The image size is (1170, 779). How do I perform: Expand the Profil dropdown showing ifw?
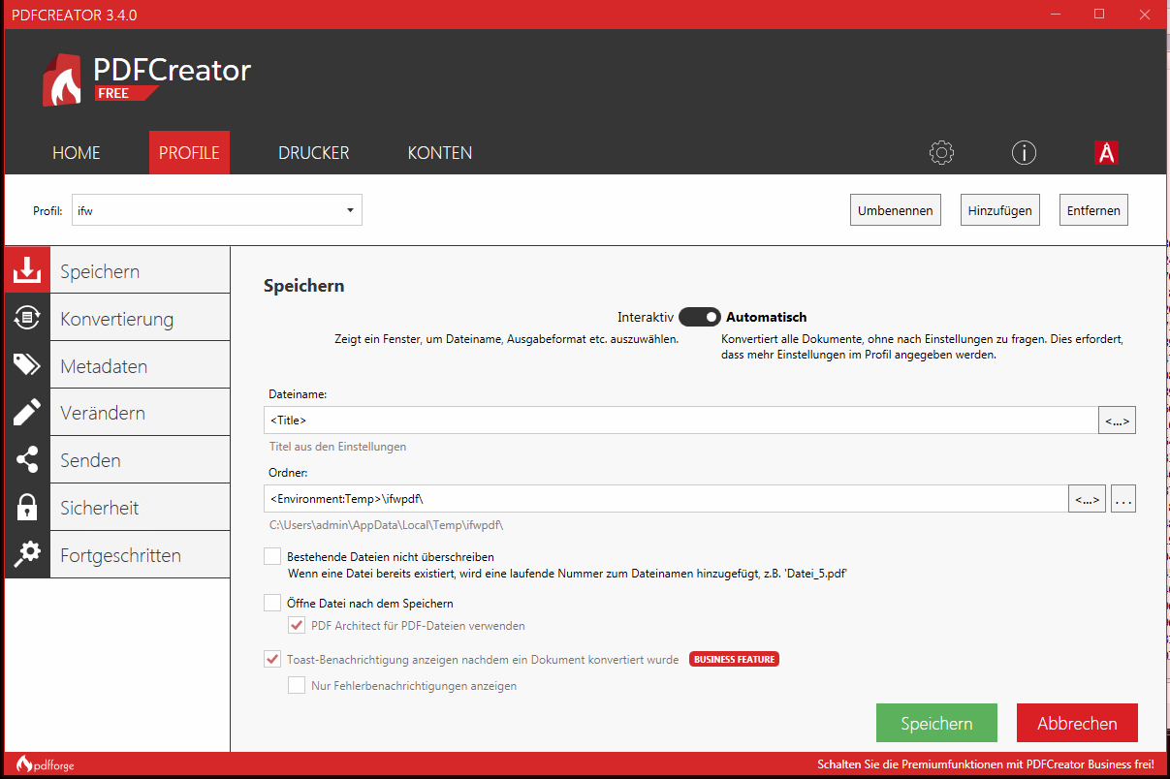[217, 210]
